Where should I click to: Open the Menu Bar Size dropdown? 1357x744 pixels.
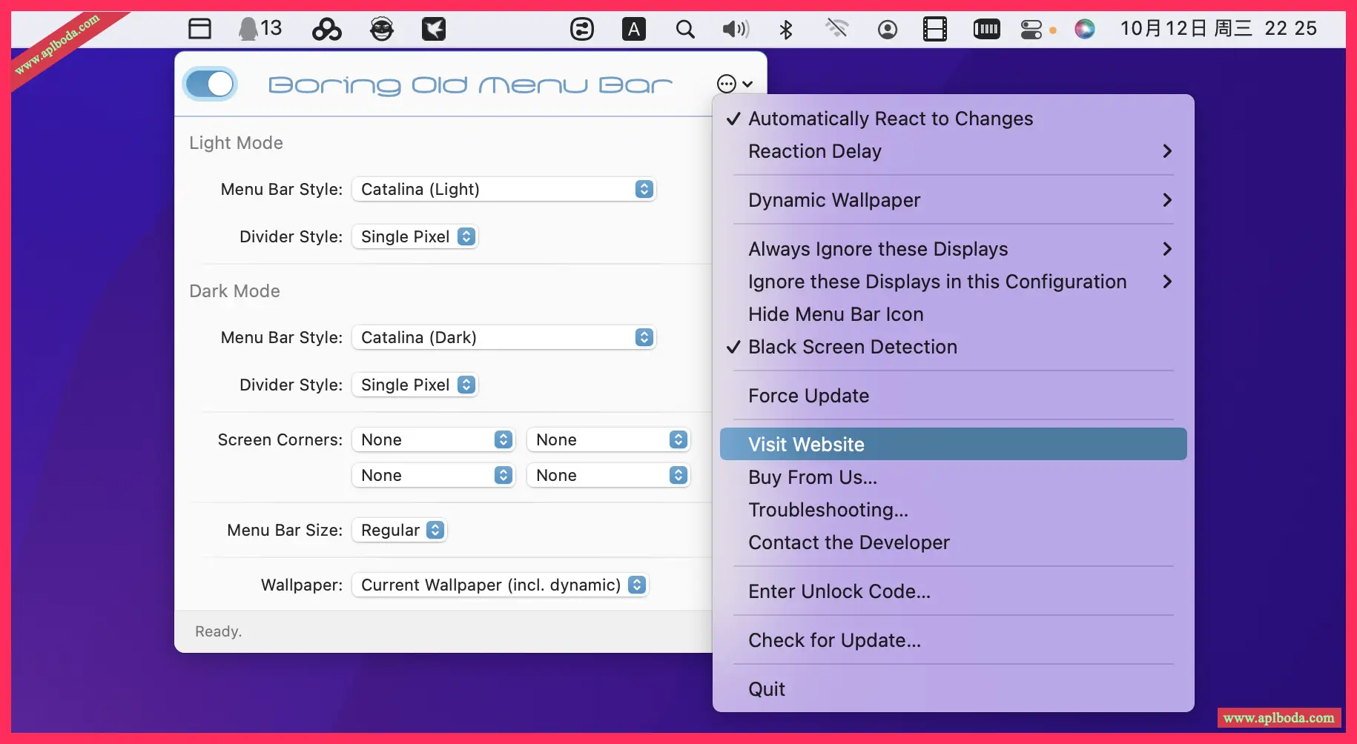[x=400, y=530]
